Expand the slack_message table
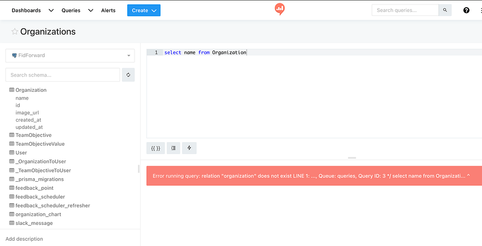 pyautogui.click(x=34, y=223)
